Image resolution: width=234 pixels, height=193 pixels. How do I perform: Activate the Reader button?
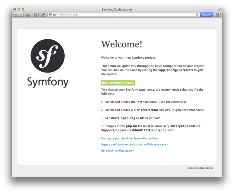coord(207,14)
